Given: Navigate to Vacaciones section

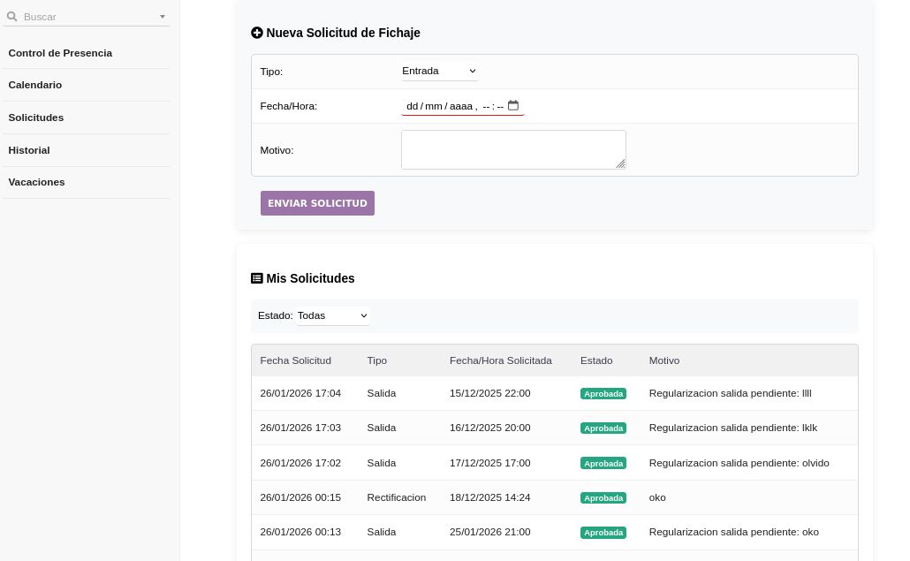Looking at the screenshot, I should [x=37, y=182].
